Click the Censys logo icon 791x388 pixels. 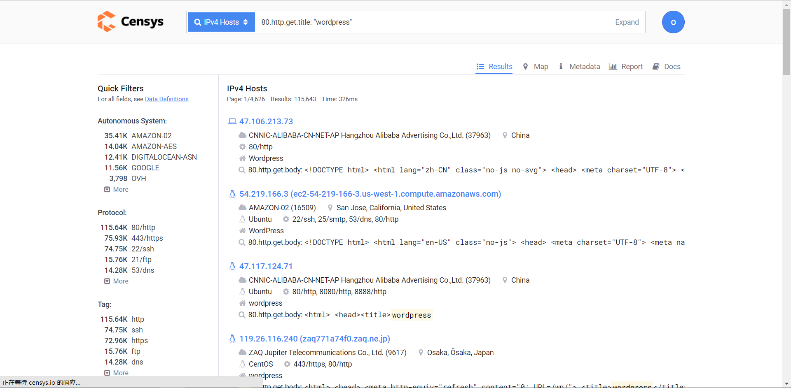[x=106, y=21]
